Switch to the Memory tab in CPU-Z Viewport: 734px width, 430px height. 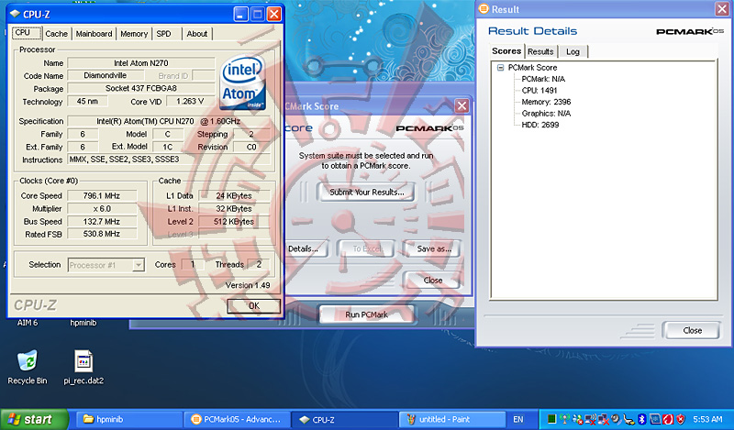pyautogui.click(x=134, y=34)
